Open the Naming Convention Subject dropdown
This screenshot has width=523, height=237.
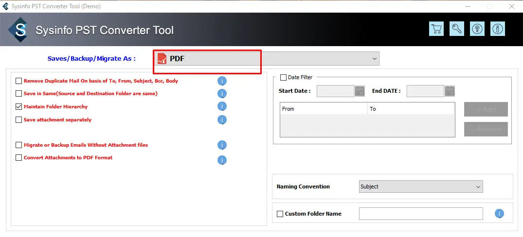click(x=421, y=186)
